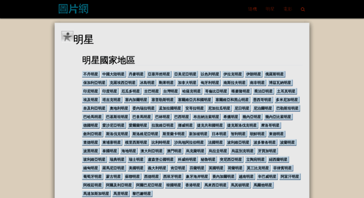Choose the 愛爾蘭明星 tag
This screenshot has height=198, width=364.
click(x=138, y=125)
